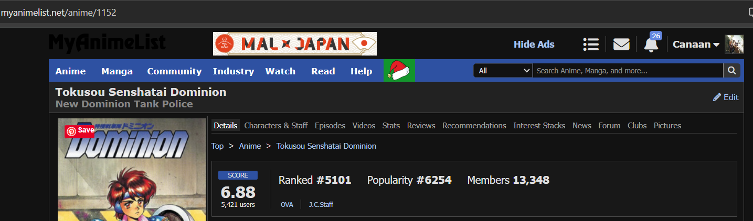This screenshot has height=221, width=753.
Task: Open the Anime navigation menu
Action: [70, 71]
